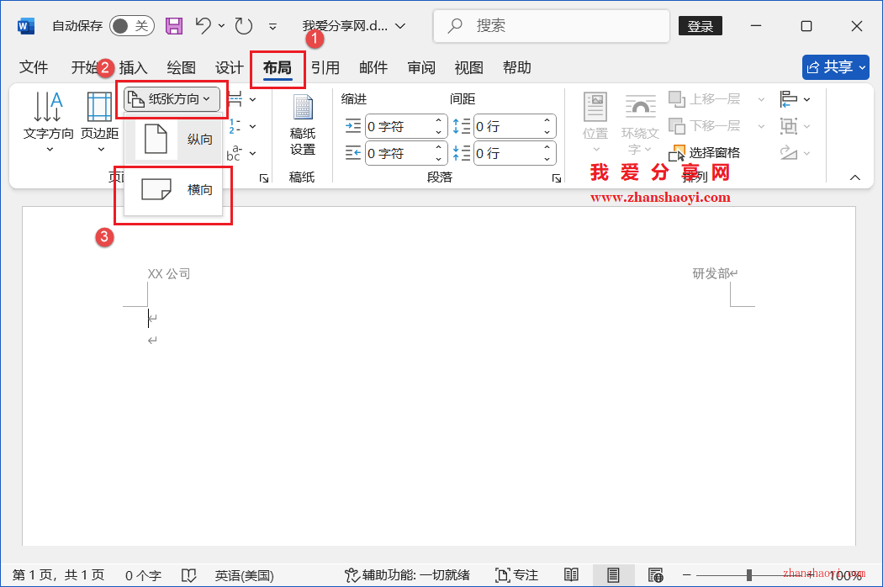
Task: Redo the last action
Action: (243, 26)
